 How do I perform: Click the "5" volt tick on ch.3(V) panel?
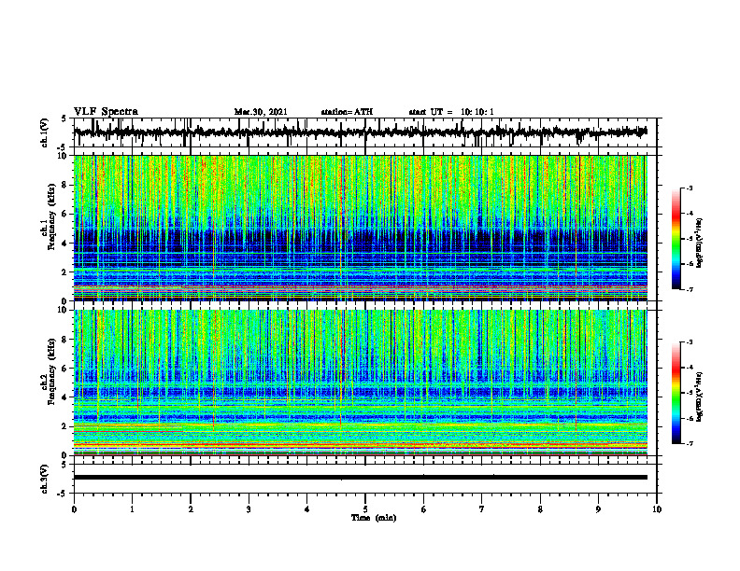pyautogui.click(x=64, y=465)
